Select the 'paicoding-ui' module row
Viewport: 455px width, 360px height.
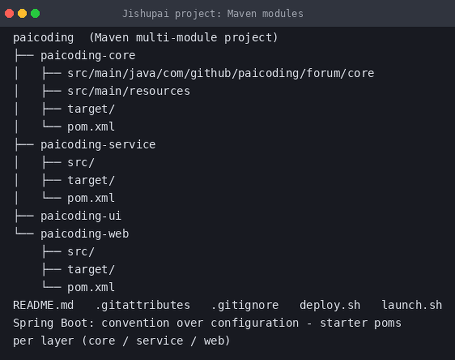coord(81,216)
